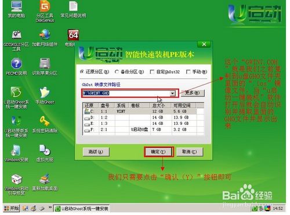Launch 分区工具 DiskGenius from desktop
The width and height of the screenshot is (290, 215).
point(45,11)
